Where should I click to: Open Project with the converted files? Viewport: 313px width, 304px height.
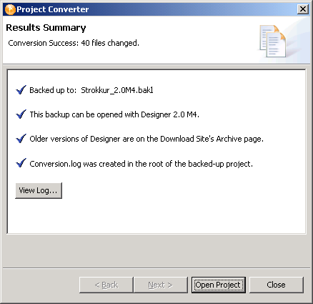pyautogui.click(x=219, y=285)
